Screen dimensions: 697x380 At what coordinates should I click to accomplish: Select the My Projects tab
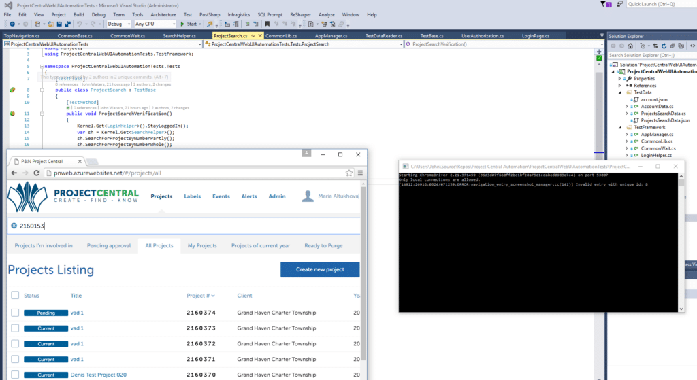202,245
